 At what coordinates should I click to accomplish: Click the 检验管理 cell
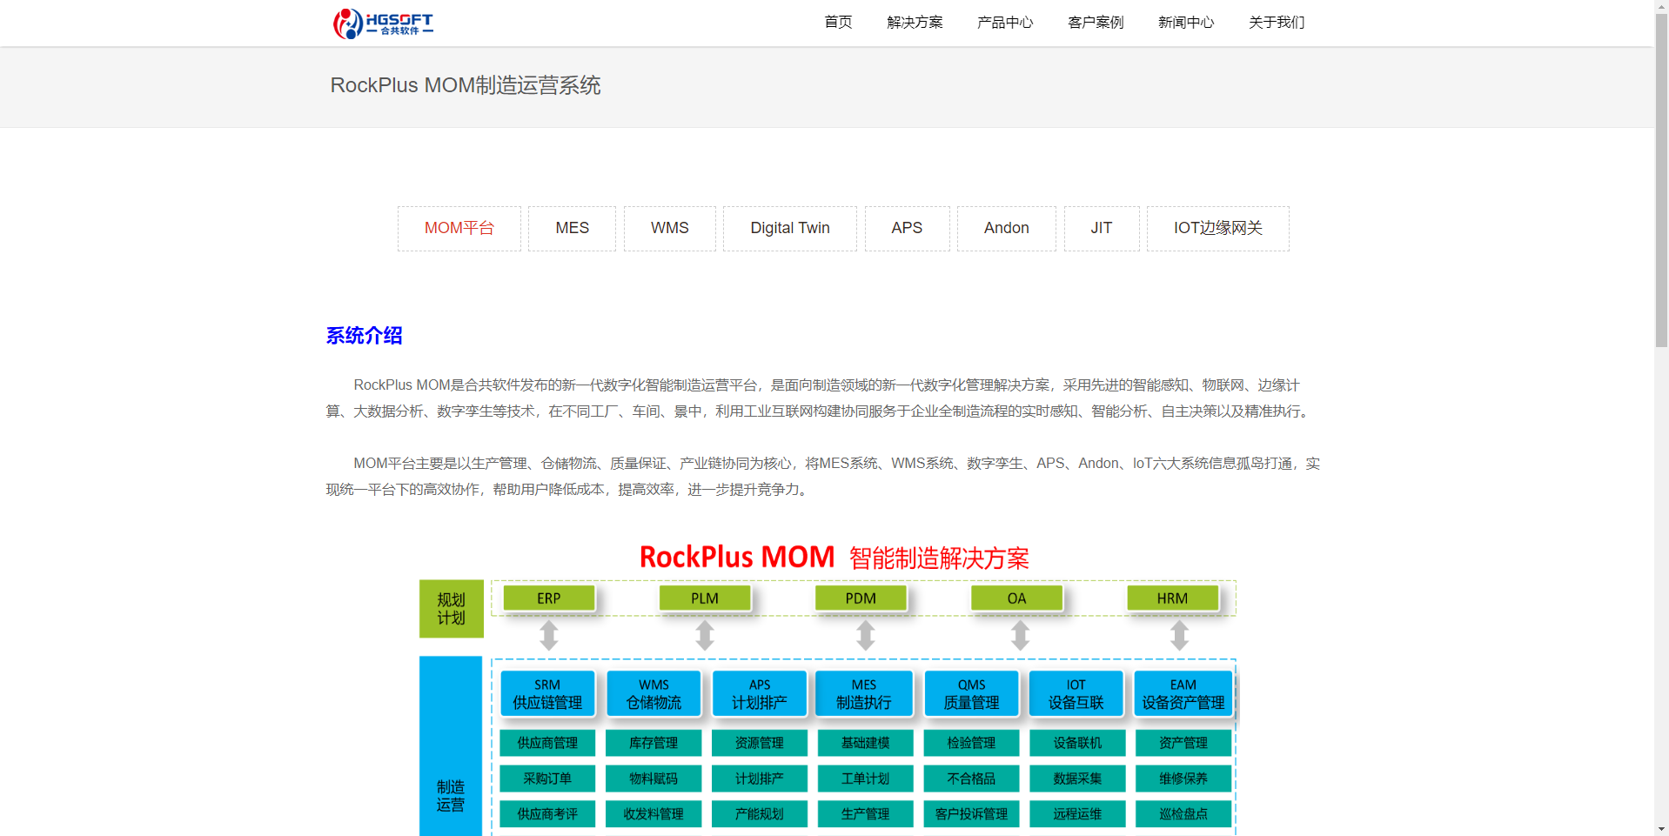click(x=971, y=743)
